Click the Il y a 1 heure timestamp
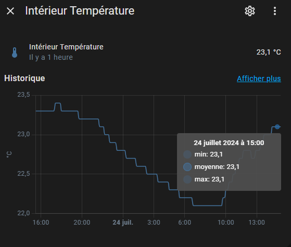Screen dimensions: 291x247 51,57
